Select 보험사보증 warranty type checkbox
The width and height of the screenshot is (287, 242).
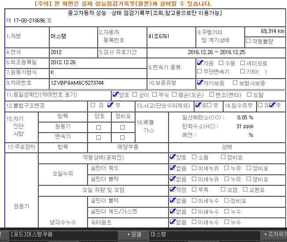pos(234,83)
